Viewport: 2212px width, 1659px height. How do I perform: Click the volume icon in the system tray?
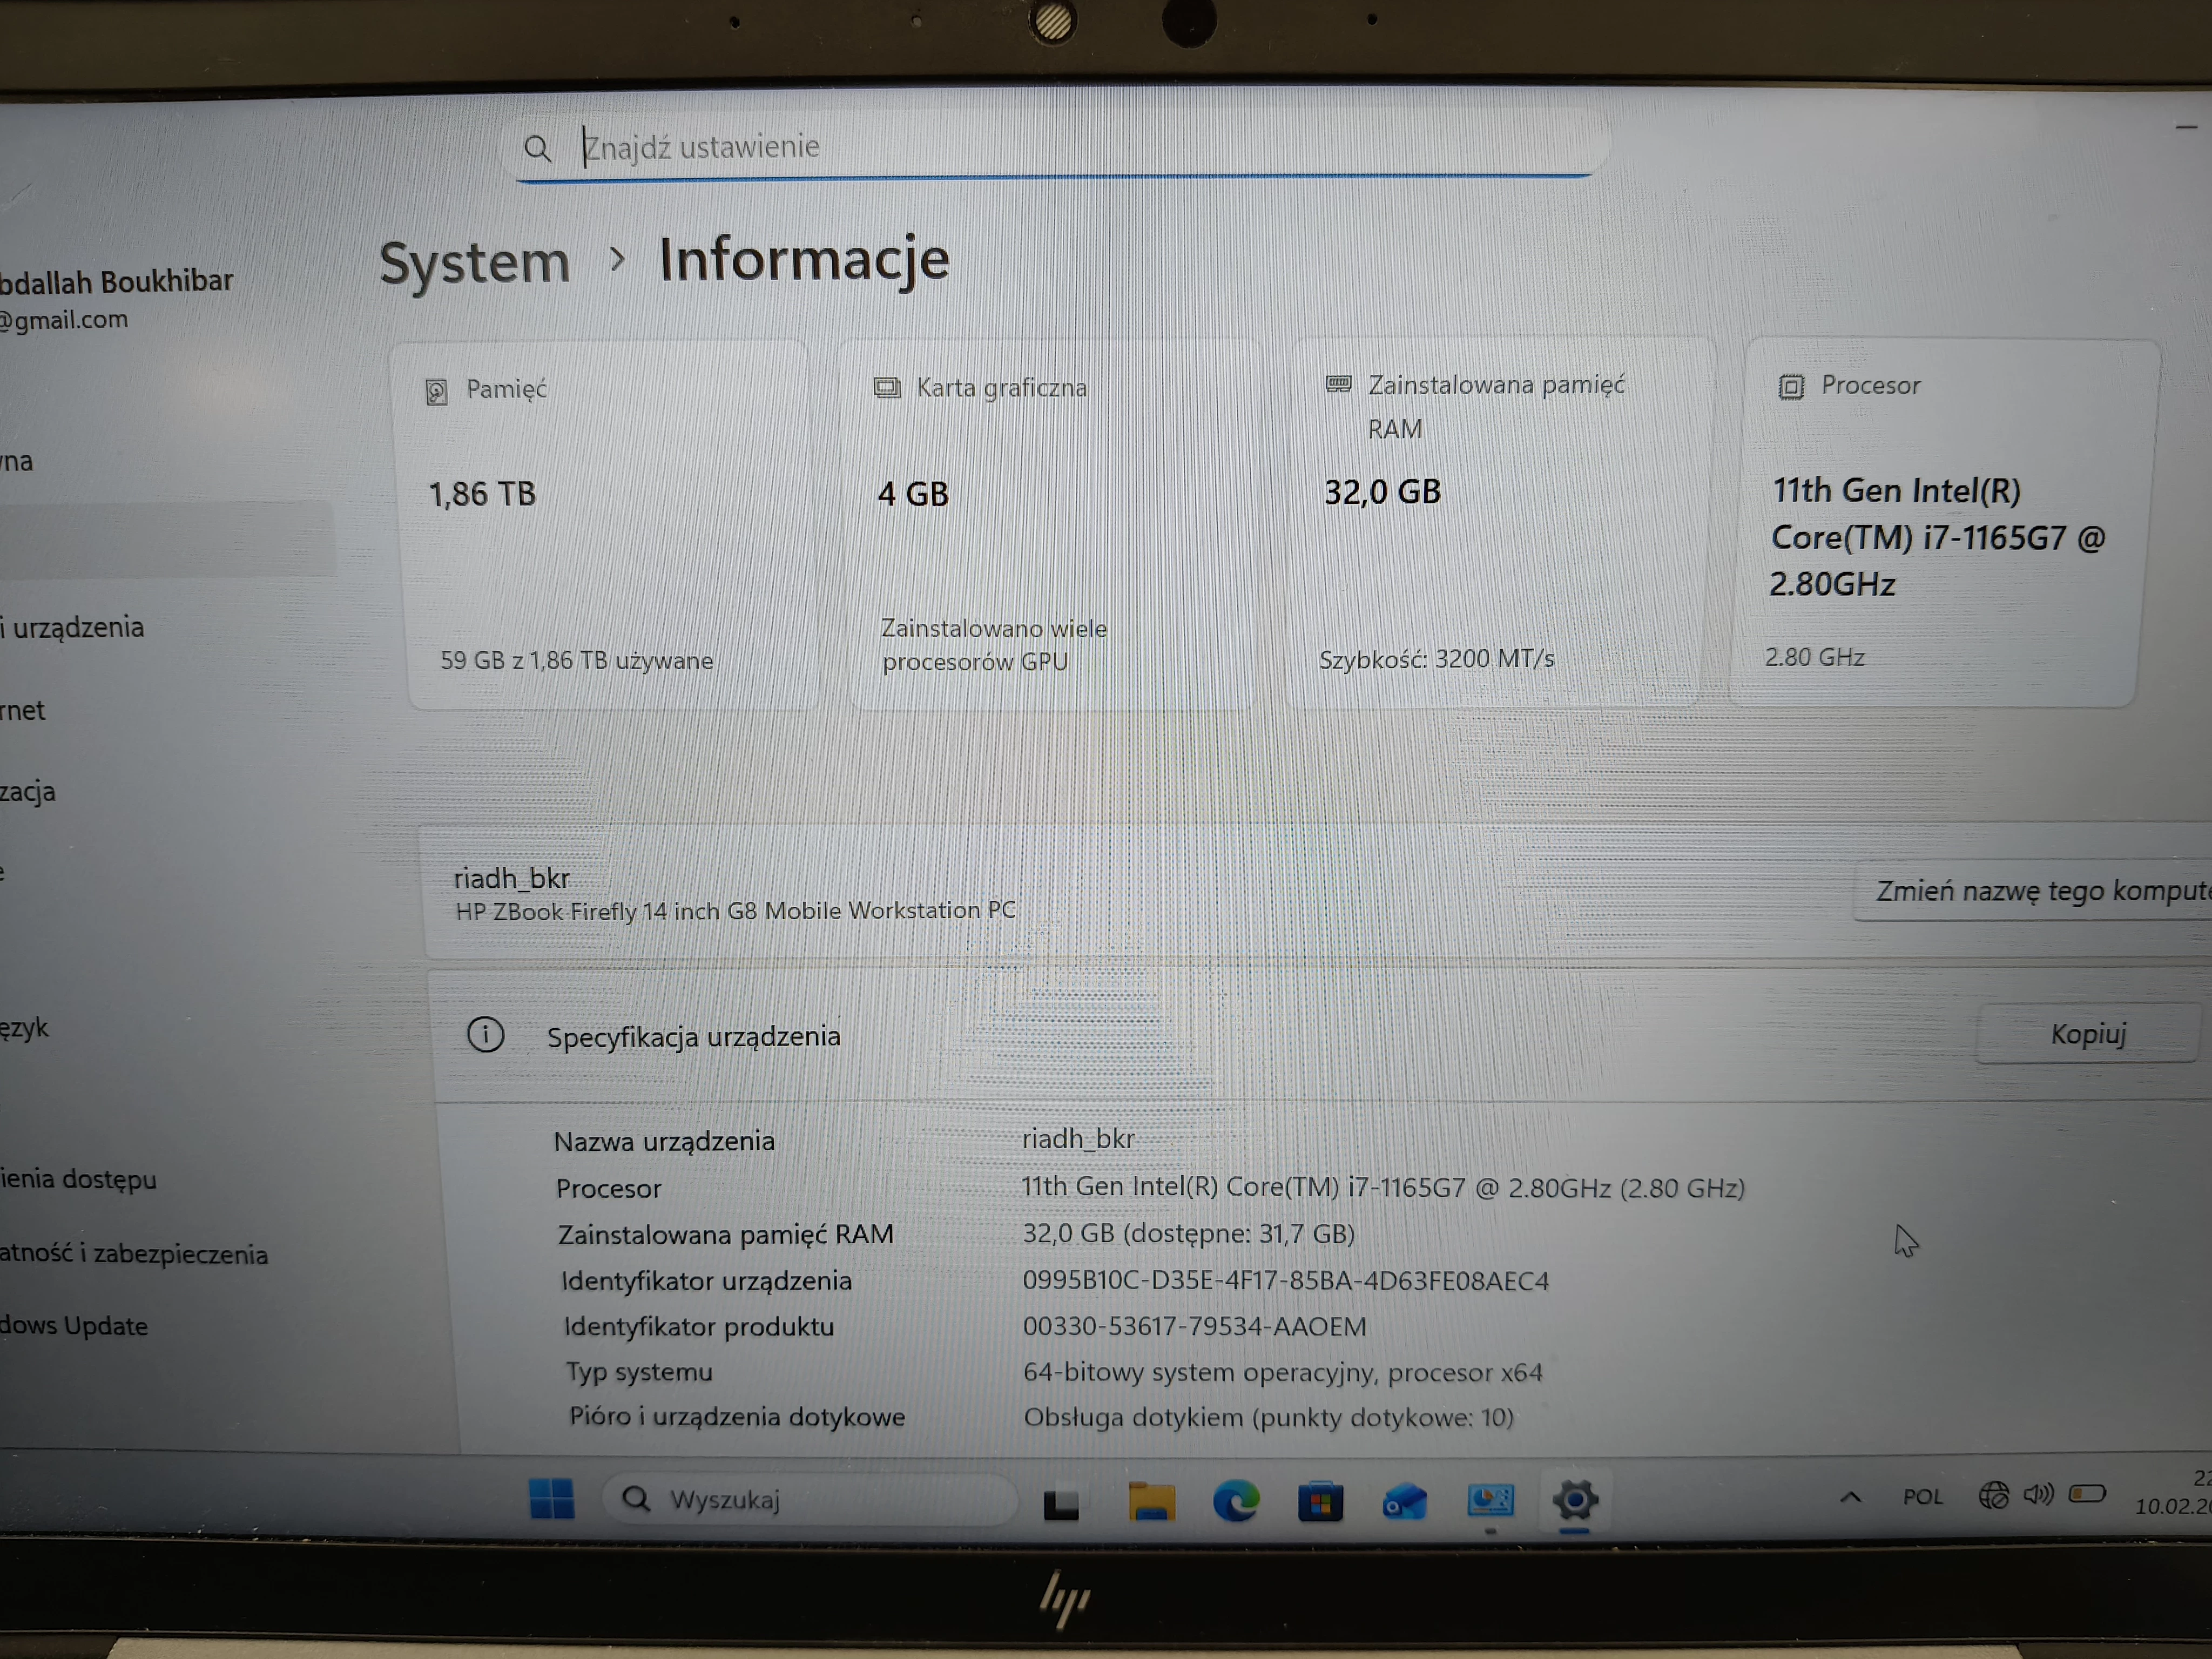[x=2038, y=1495]
